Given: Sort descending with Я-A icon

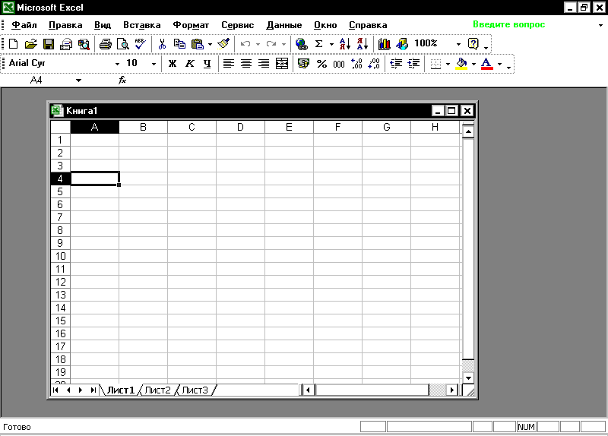Looking at the screenshot, I should click(363, 44).
